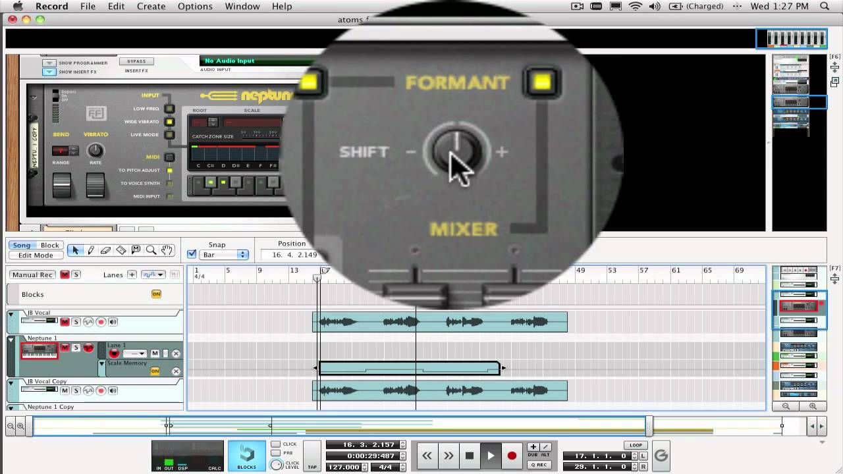Viewport: 843px width, 474px height.
Task: Collapse the JB Vocal Copy track
Action: pos(11,382)
